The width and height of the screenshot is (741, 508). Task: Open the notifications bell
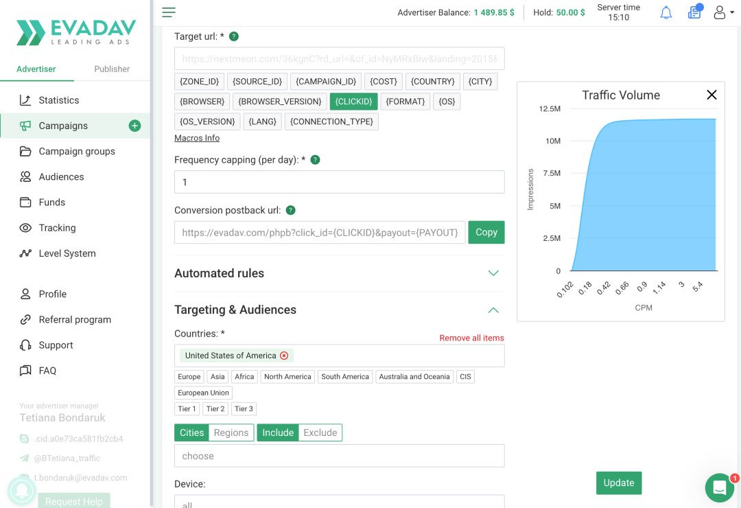pyautogui.click(x=666, y=12)
